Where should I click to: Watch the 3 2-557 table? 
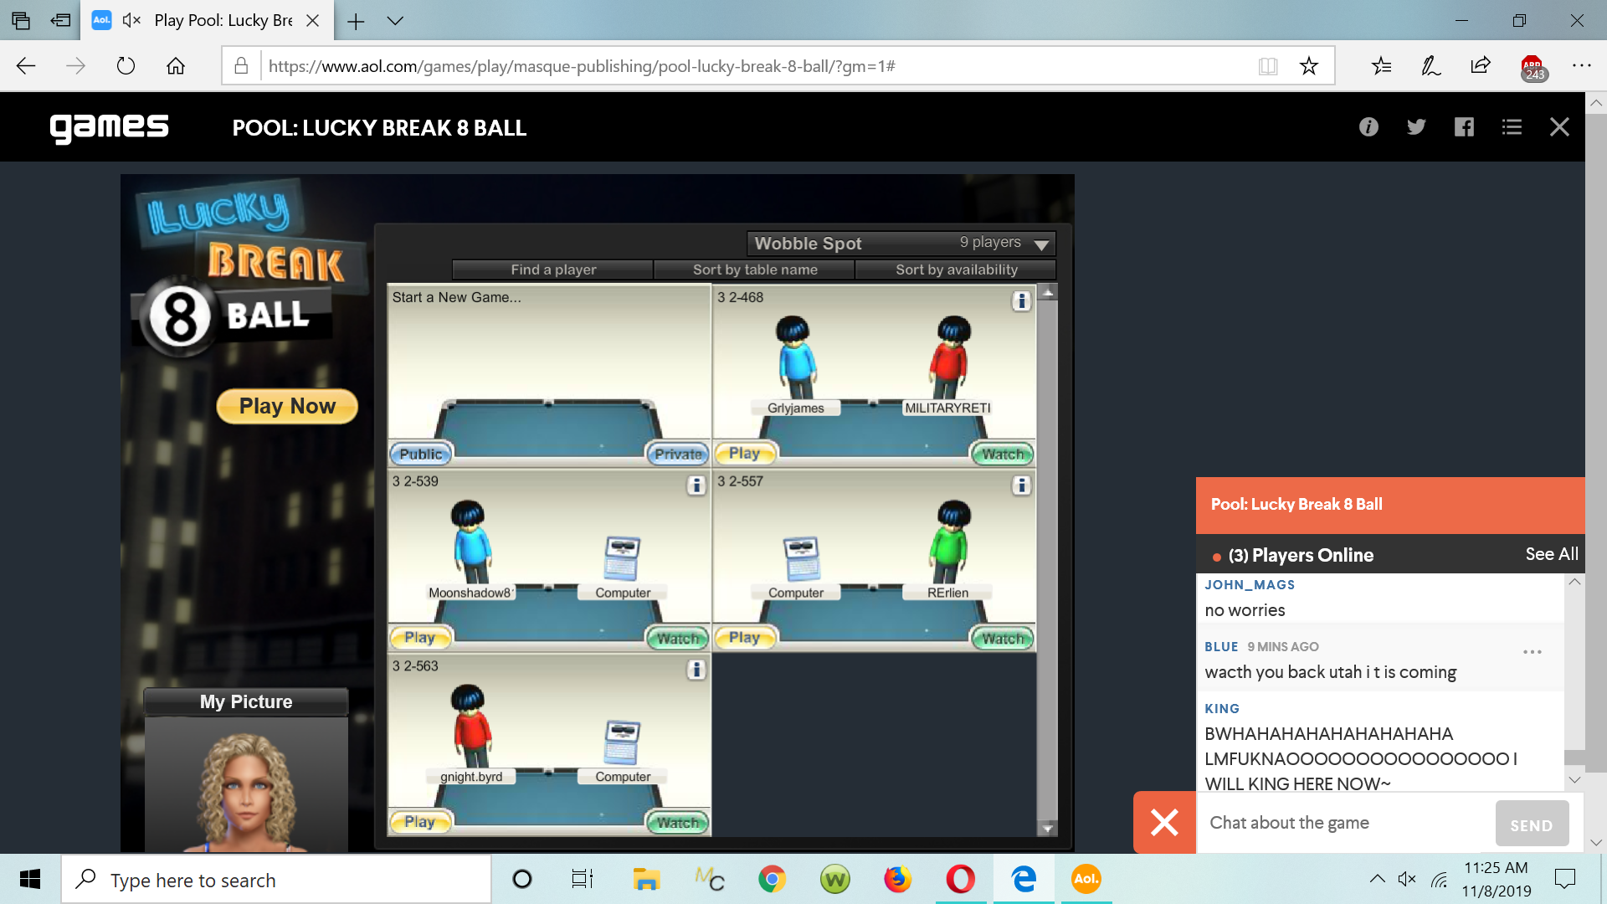(x=1002, y=639)
